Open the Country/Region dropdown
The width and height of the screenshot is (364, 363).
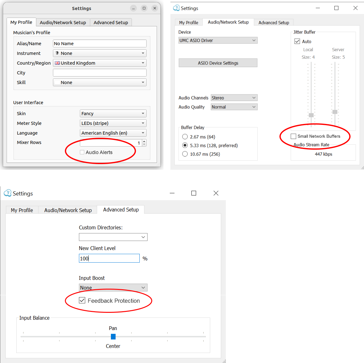tap(100, 63)
